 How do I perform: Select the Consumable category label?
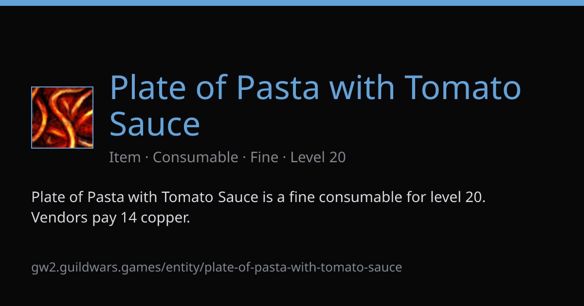(x=195, y=157)
